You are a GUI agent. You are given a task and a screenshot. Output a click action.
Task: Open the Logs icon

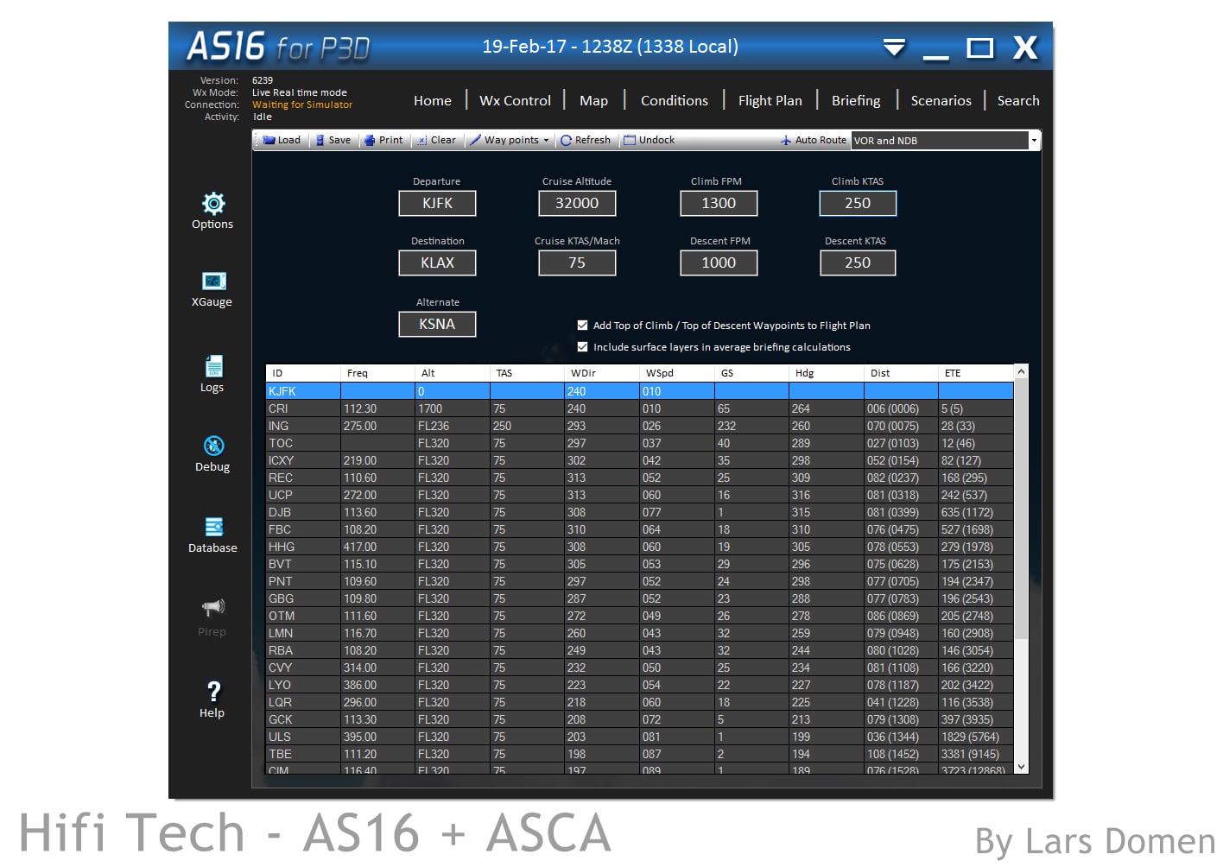point(212,366)
